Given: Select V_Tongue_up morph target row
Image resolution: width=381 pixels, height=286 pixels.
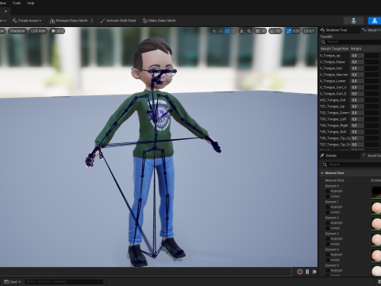Looking at the screenshot, I should click(350, 56).
